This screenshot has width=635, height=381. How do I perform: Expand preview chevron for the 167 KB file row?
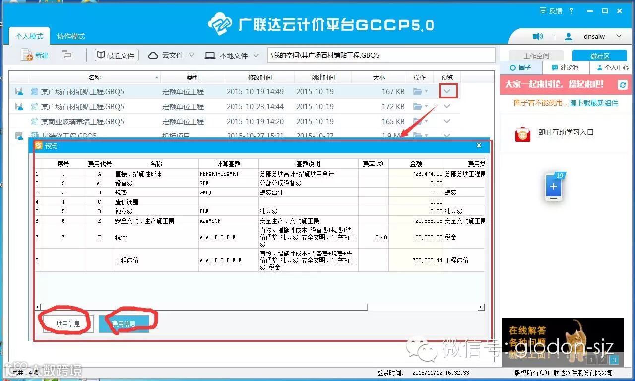(x=447, y=91)
